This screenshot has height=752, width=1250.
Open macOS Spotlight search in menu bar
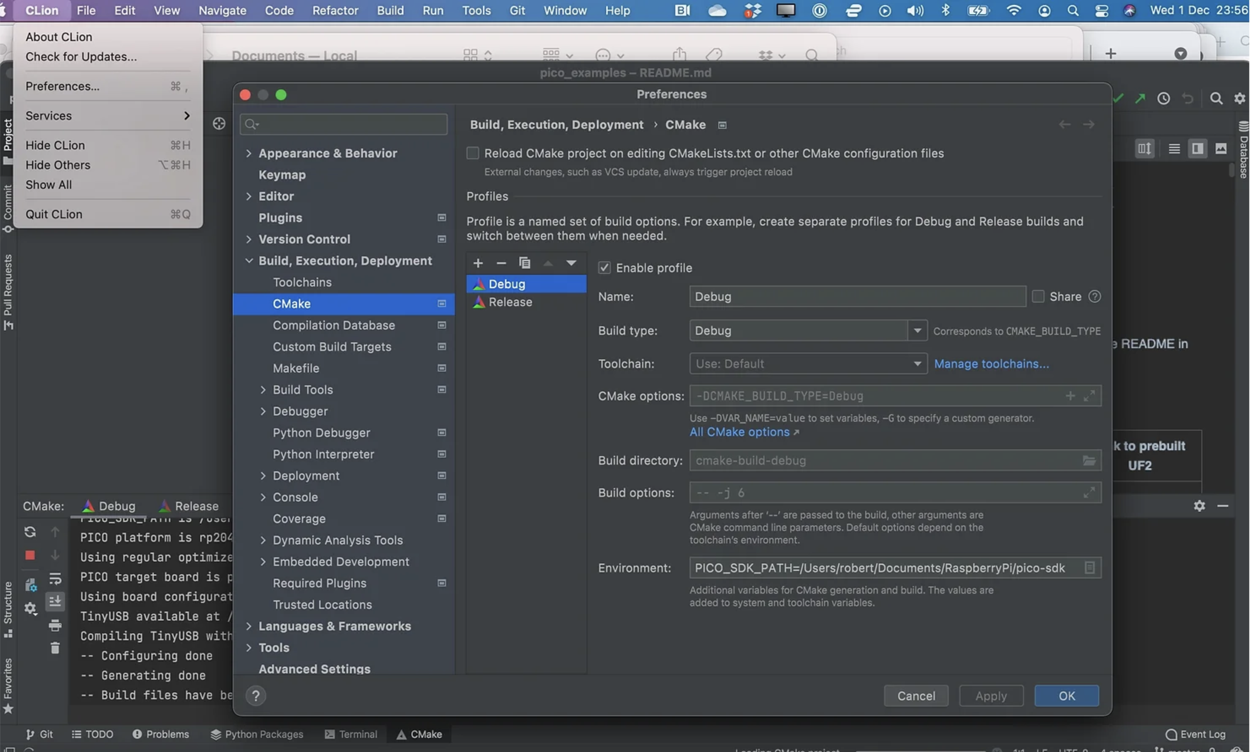pos(1072,10)
